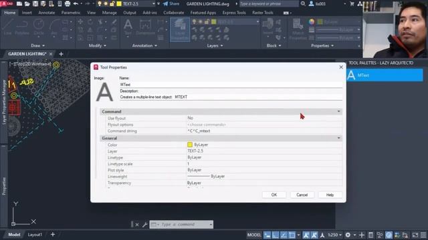Click the Undo arrow icon
Viewport: 428px width, 240px height.
click(76, 3)
